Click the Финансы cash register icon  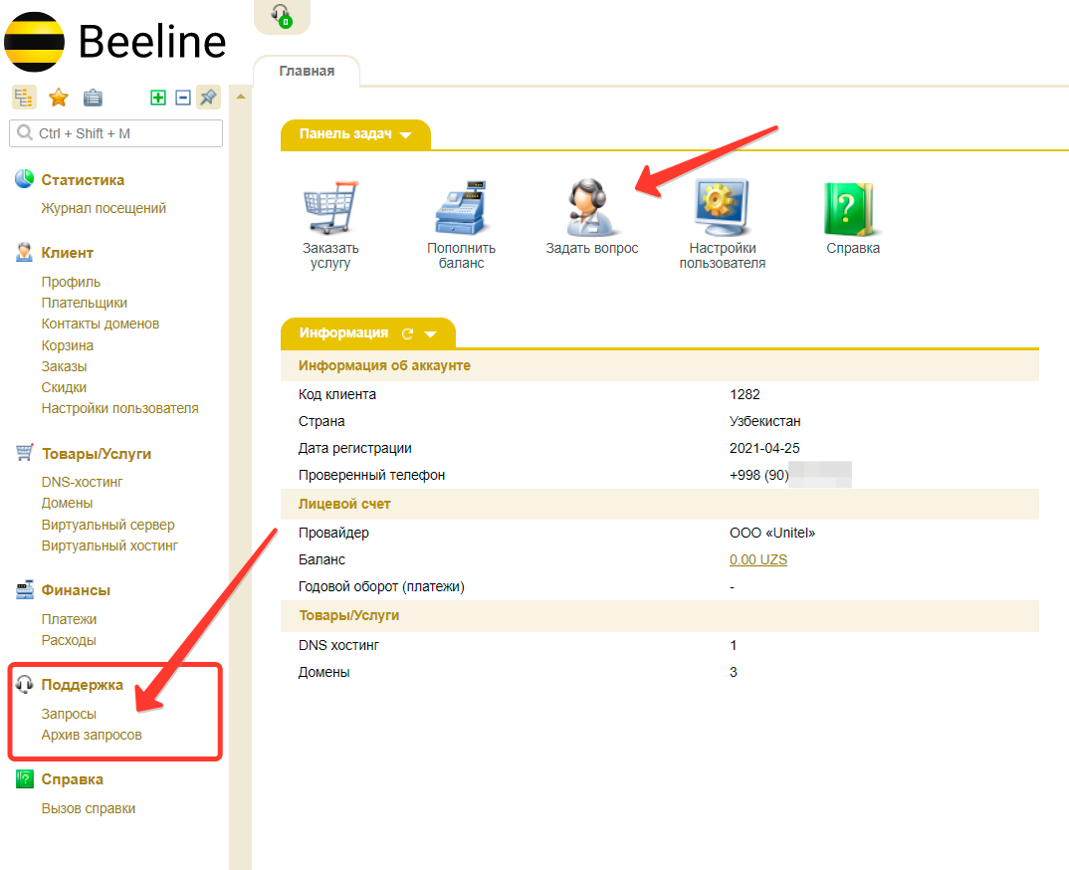pyautogui.click(x=25, y=589)
